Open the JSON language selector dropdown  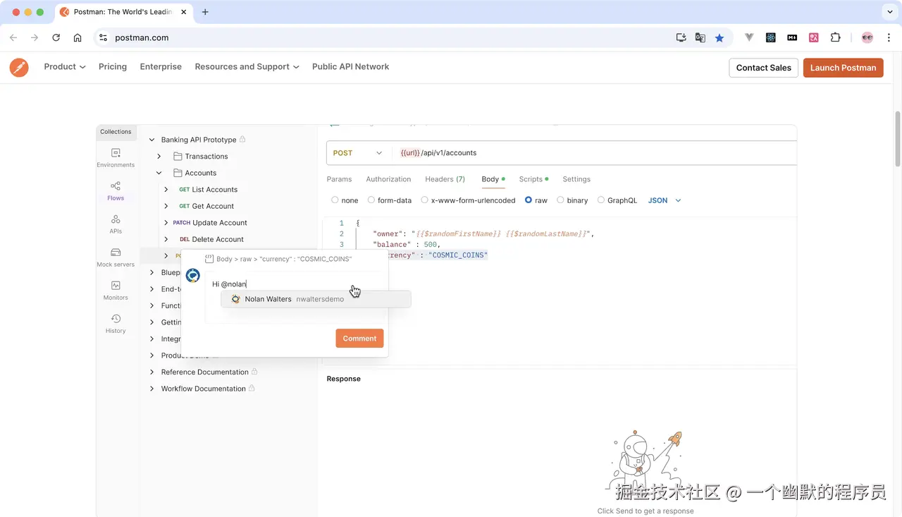coord(662,200)
